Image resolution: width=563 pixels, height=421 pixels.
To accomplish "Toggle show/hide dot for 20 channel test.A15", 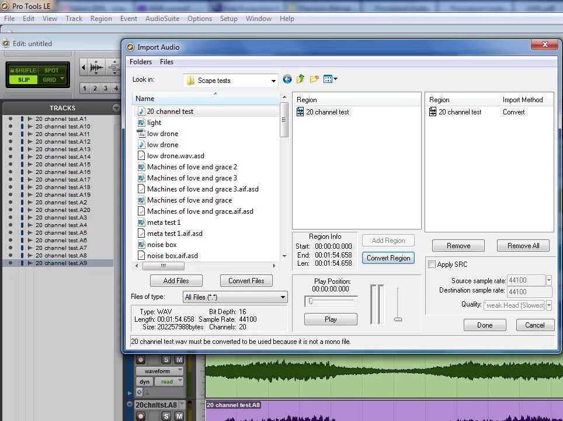I will [x=11, y=165].
